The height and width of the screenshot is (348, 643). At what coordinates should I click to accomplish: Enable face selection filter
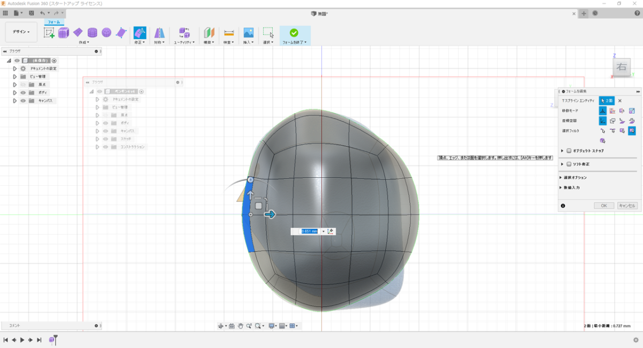pyautogui.click(x=622, y=131)
